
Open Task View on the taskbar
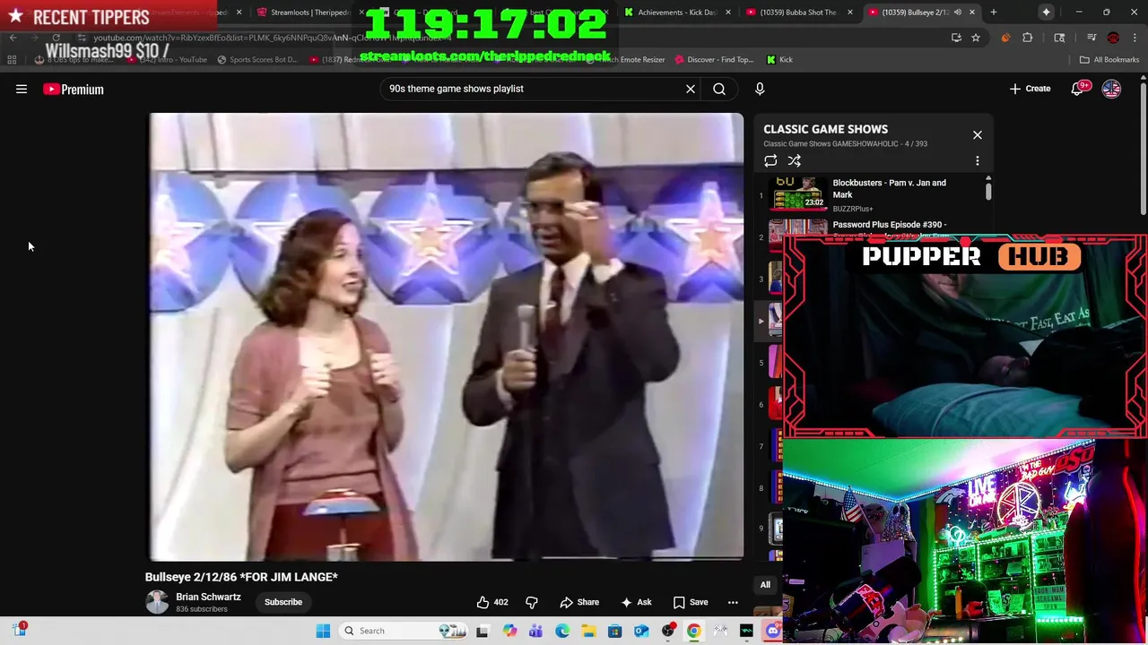click(483, 631)
